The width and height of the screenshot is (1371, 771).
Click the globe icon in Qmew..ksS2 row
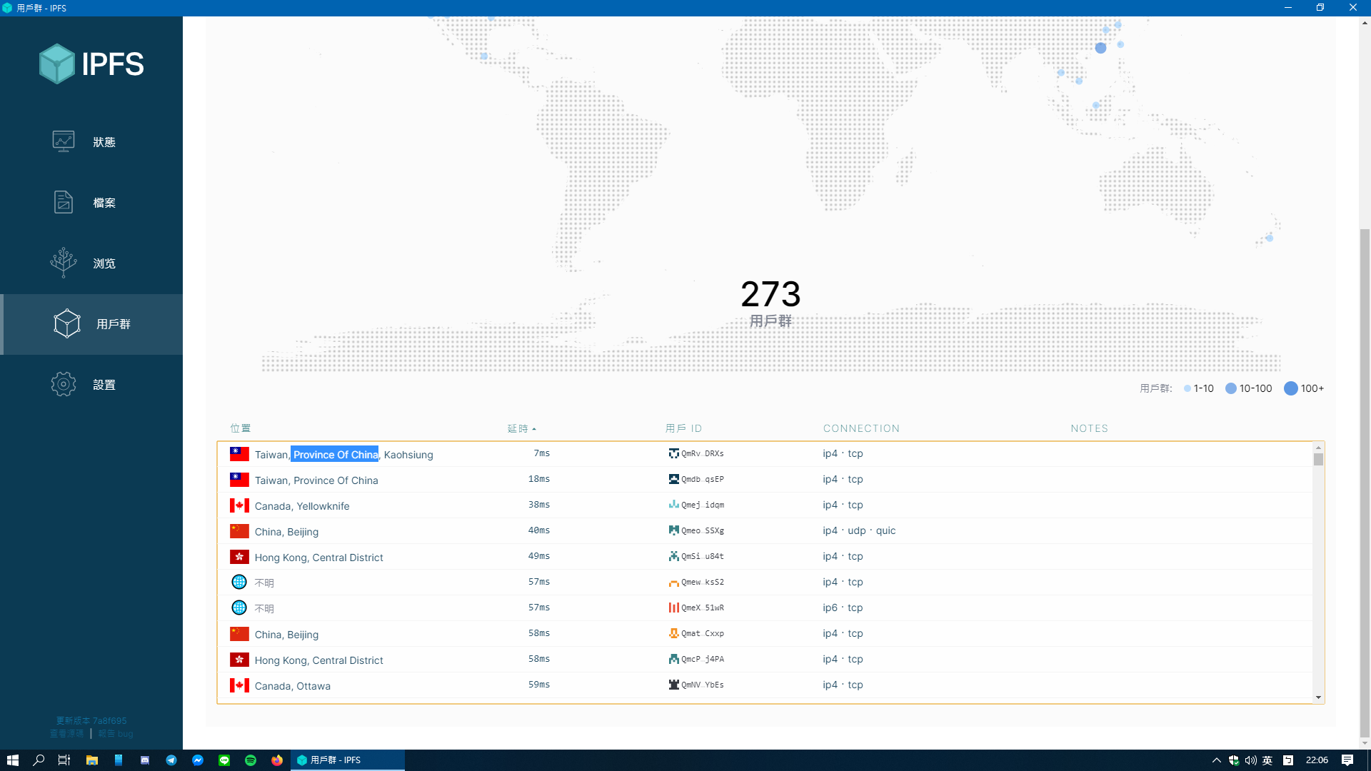click(x=239, y=582)
